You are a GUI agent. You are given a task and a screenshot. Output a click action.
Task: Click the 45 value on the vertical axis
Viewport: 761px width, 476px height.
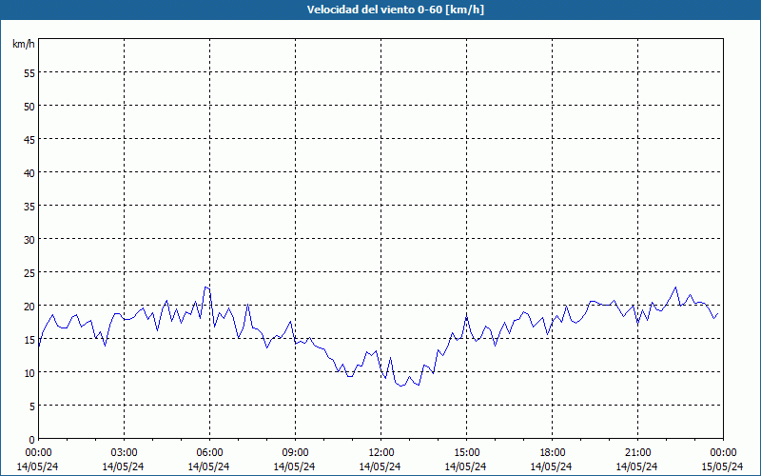point(29,139)
